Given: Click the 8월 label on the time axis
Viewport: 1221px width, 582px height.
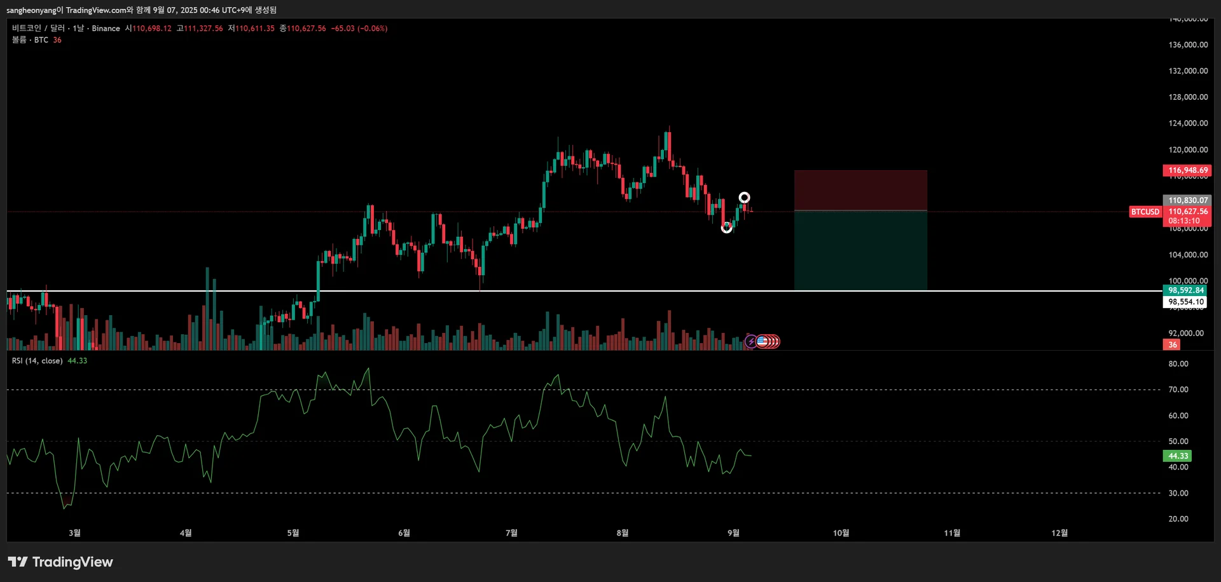Looking at the screenshot, I should click(622, 532).
